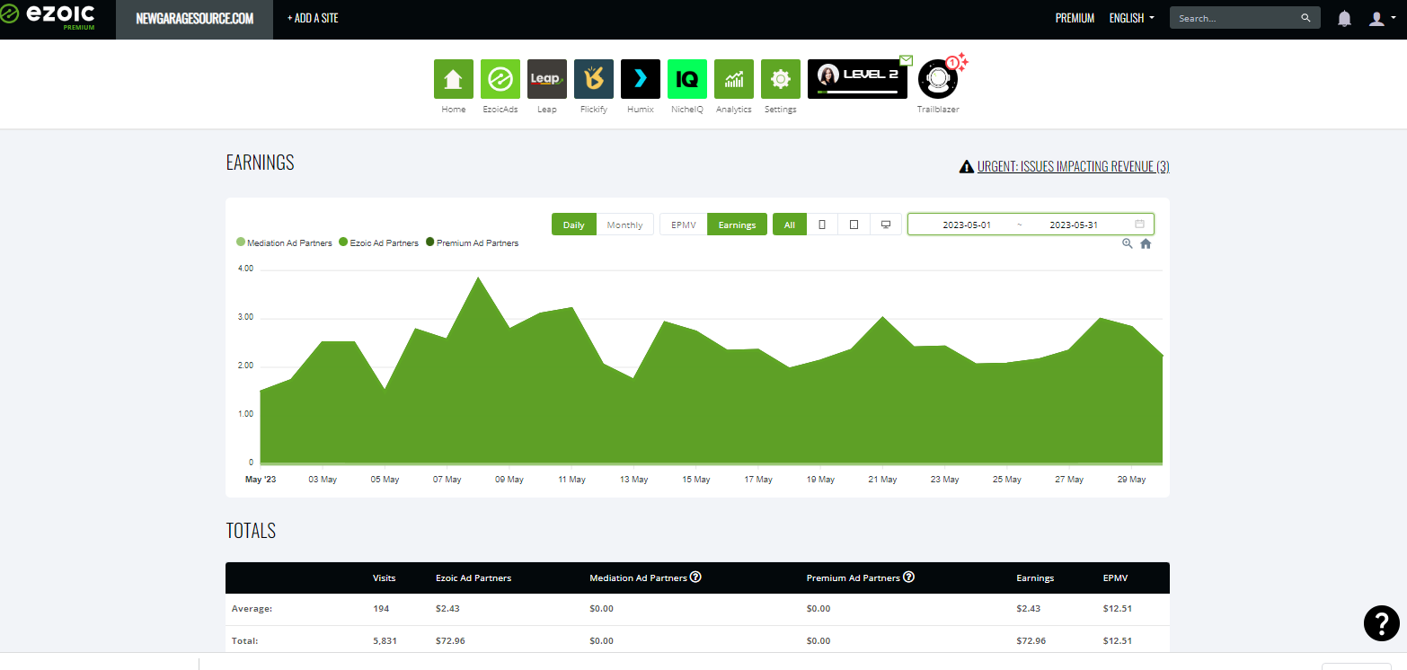Select Monthly view toggle
Image resolution: width=1407 pixels, height=670 pixels.
(625, 225)
